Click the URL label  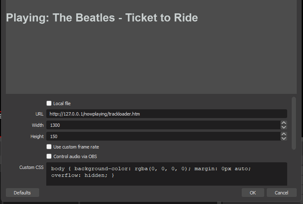(x=40, y=114)
